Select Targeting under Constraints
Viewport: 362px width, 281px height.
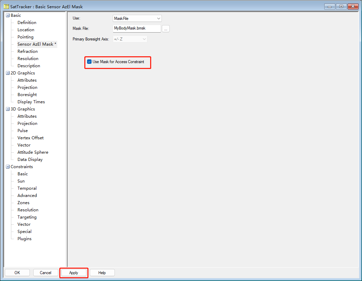[27, 217]
